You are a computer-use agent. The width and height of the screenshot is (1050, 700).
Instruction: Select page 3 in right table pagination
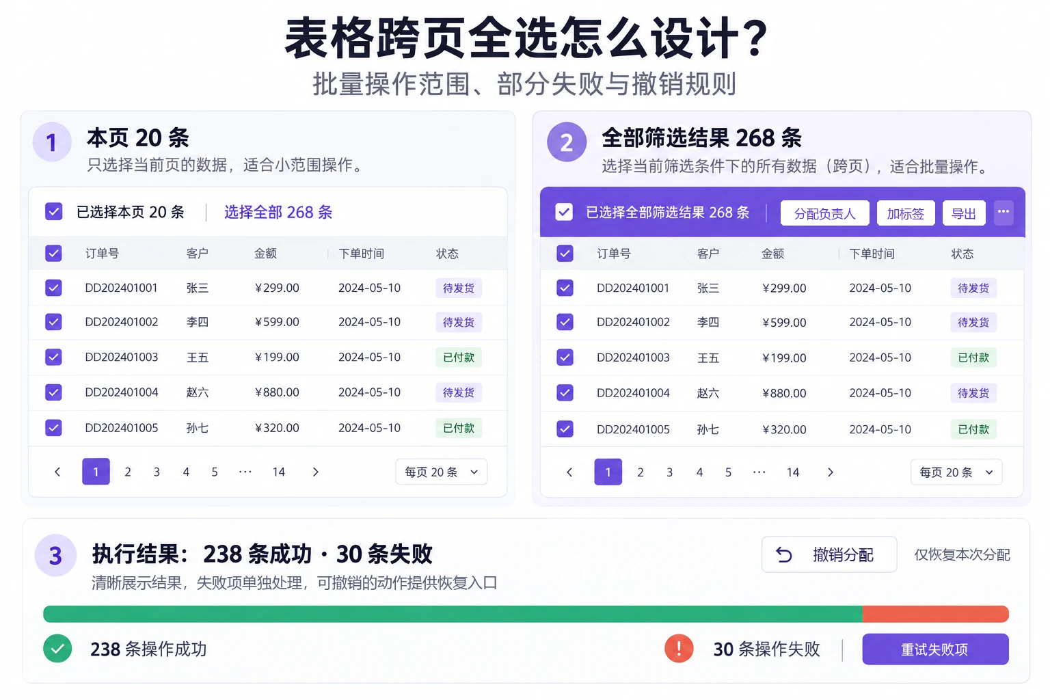(669, 472)
